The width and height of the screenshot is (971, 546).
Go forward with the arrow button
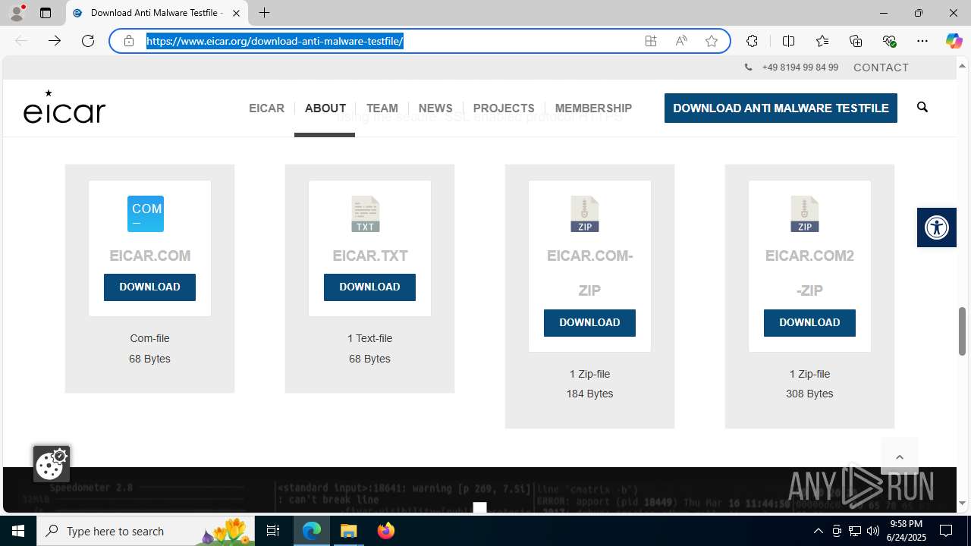point(55,41)
